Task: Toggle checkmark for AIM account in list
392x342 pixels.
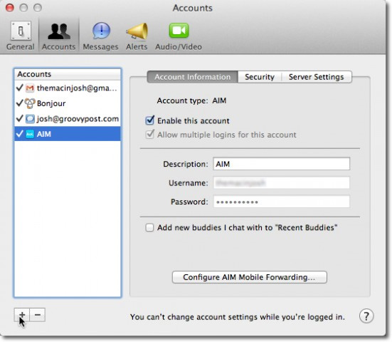Action: 19,134
